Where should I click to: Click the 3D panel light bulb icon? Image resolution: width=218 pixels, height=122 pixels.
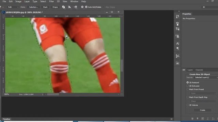(198, 119)
